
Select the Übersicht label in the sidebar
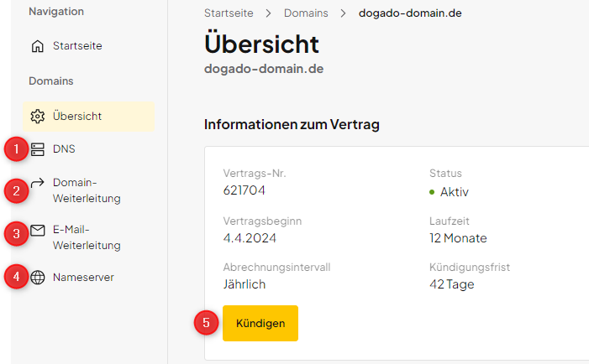pyautogui.click(x=77, y=117)
